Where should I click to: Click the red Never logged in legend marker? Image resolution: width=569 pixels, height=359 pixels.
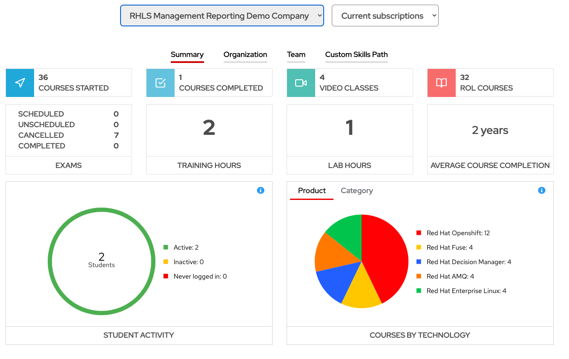click(167, 276)
